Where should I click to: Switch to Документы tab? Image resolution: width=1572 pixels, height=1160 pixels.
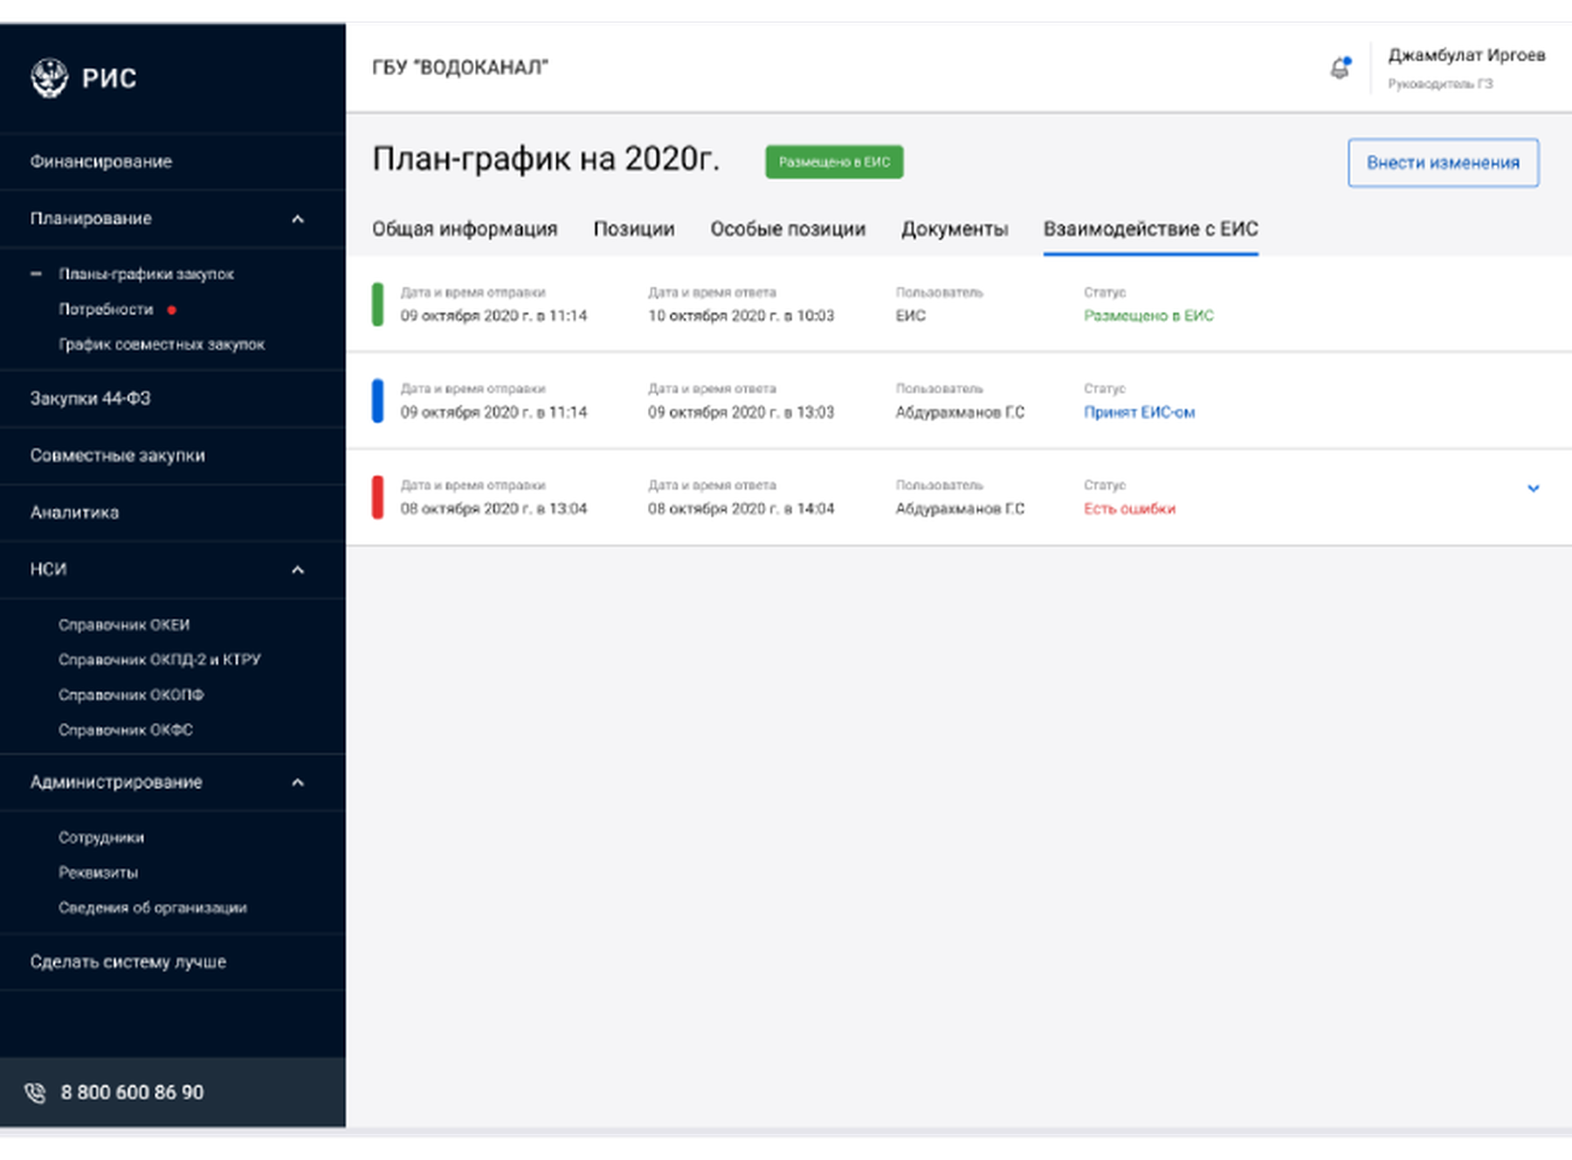(x=955, y=229)
